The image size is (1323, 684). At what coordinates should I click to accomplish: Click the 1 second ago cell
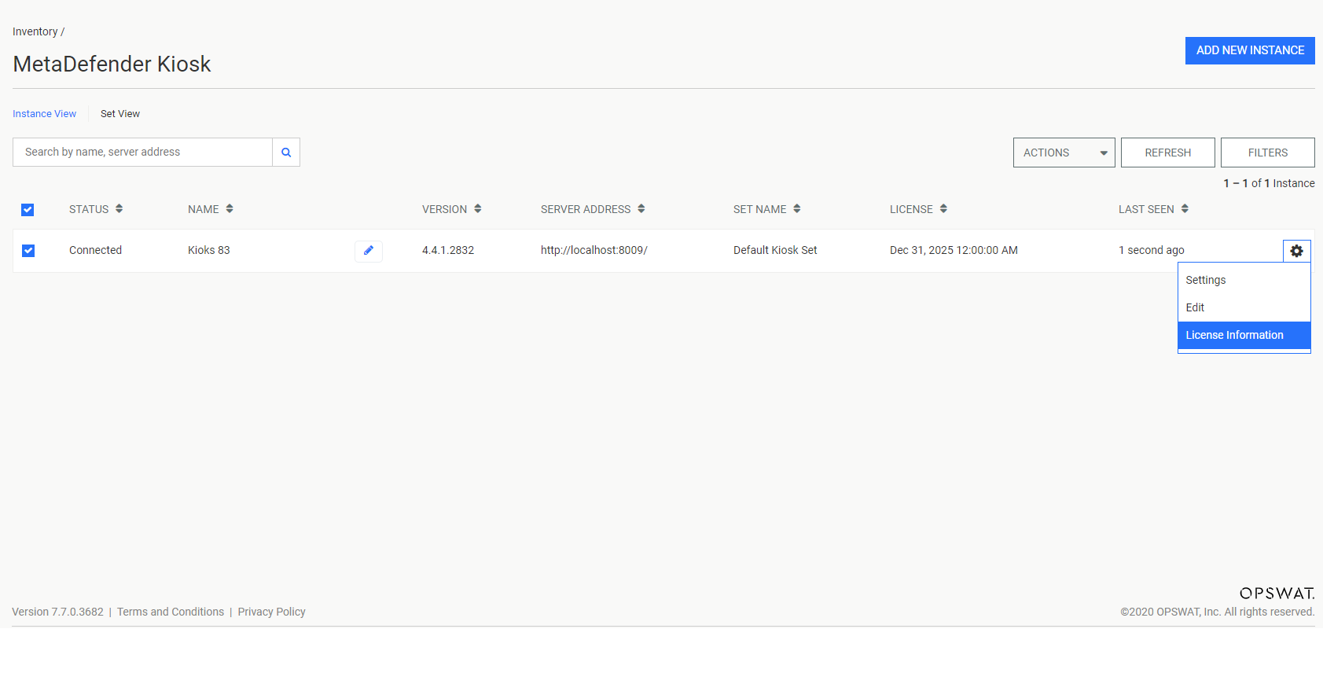coord(1152,250)
